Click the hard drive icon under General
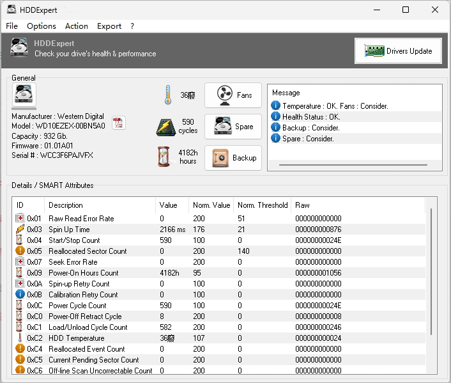The image size is (451, 383). (25, 95)
